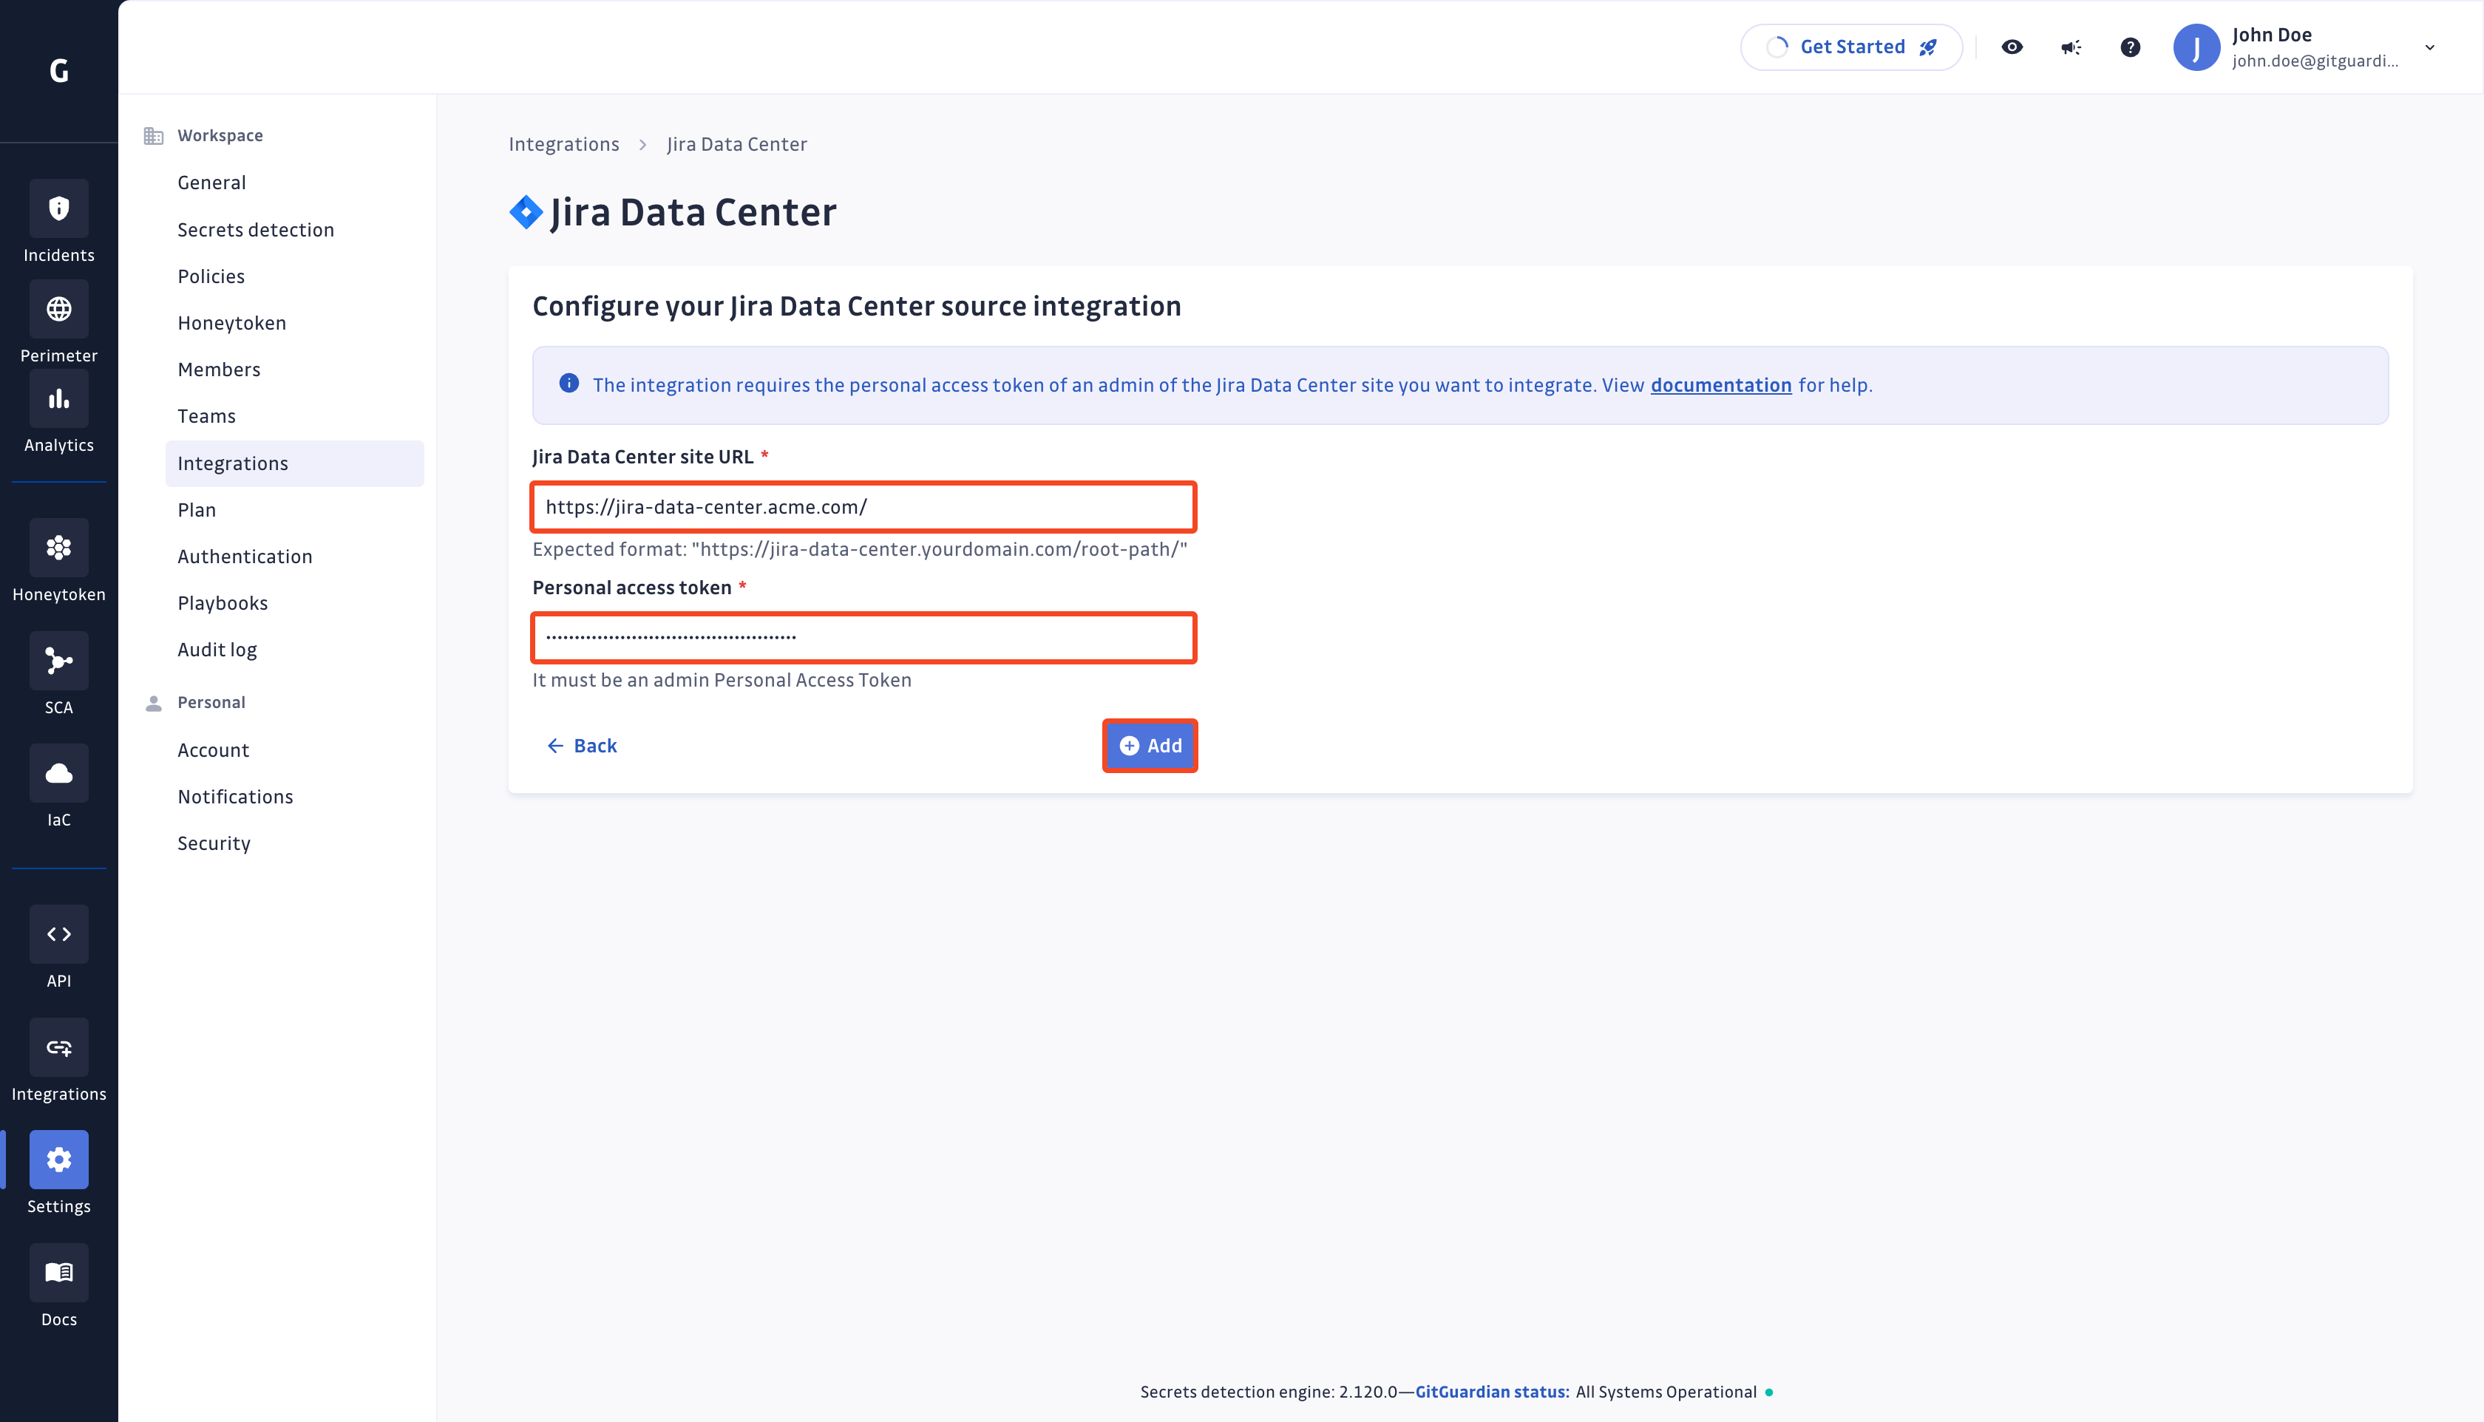Click Workspace section building icon
The height and width of the screenshot is (1422, 2484).
153,136
